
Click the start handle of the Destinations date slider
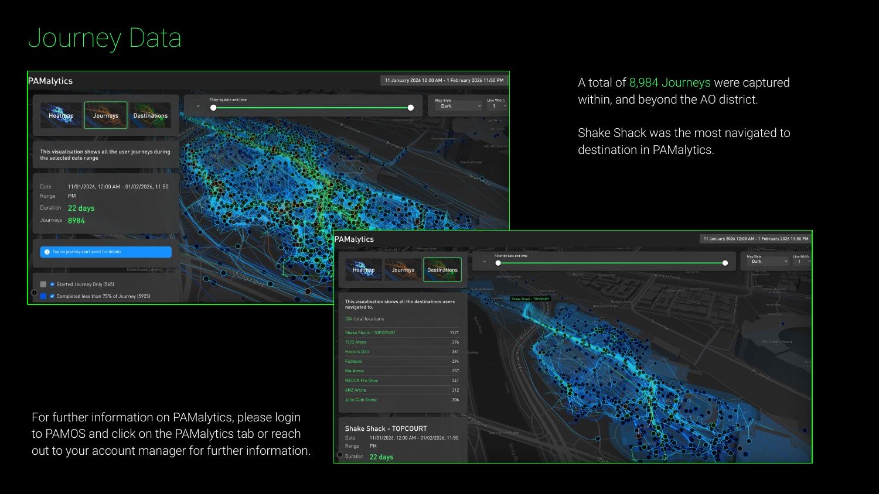(498, 263)
